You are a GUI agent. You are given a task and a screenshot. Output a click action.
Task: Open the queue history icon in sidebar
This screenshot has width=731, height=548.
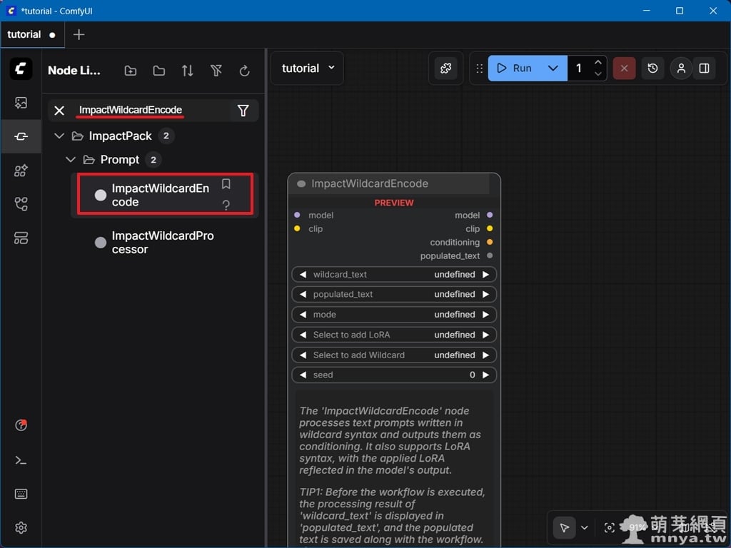coord(21,103)
